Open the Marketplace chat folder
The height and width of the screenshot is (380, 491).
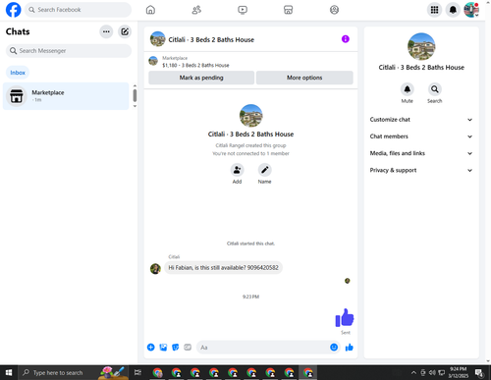pos(66,96)
